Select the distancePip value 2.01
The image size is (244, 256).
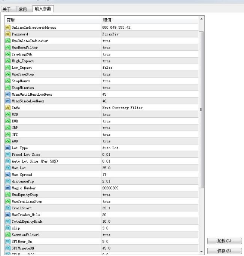106,181
